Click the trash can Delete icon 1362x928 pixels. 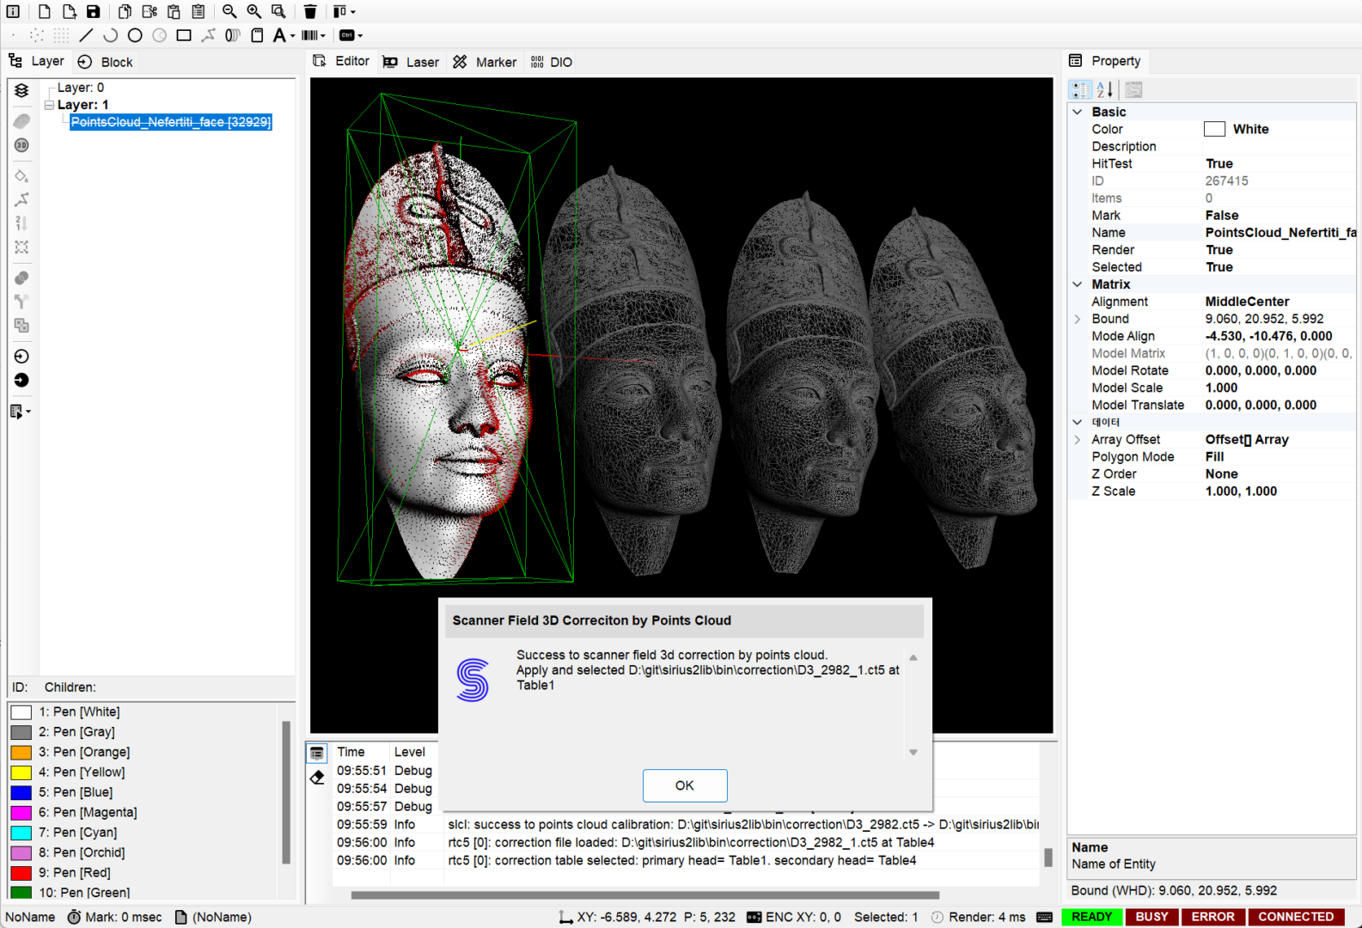(x=310, y=11)
